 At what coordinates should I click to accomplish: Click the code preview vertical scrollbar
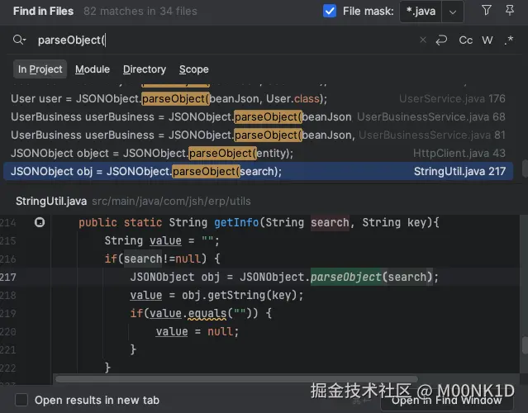pyautogui.click(x=525, y=344)
